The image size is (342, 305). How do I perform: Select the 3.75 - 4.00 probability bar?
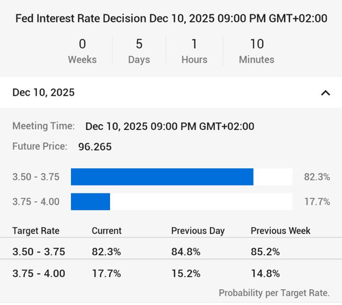pyautogui.click(x=181, y=202)
